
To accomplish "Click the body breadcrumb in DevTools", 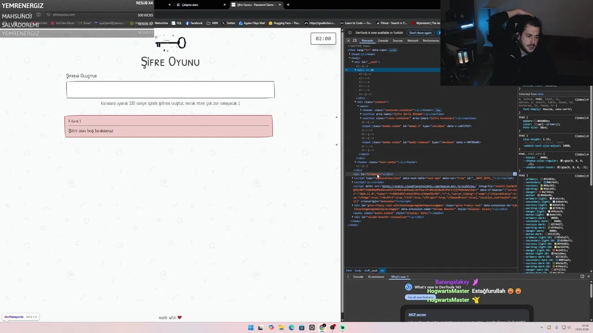I will click(x=358, y=271).
